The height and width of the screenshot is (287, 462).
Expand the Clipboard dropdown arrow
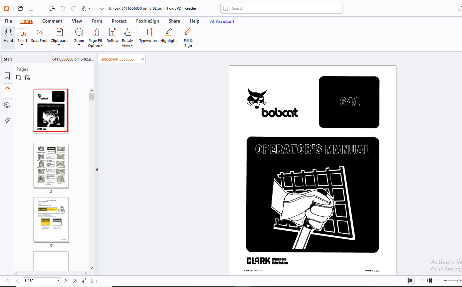[59, 45]
